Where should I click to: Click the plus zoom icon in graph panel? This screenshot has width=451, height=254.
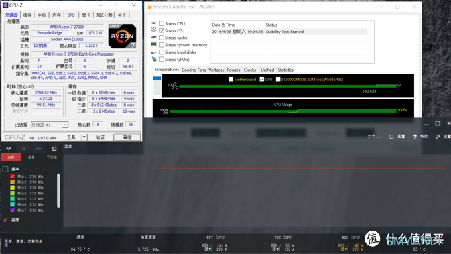click(x=24, y=149)
